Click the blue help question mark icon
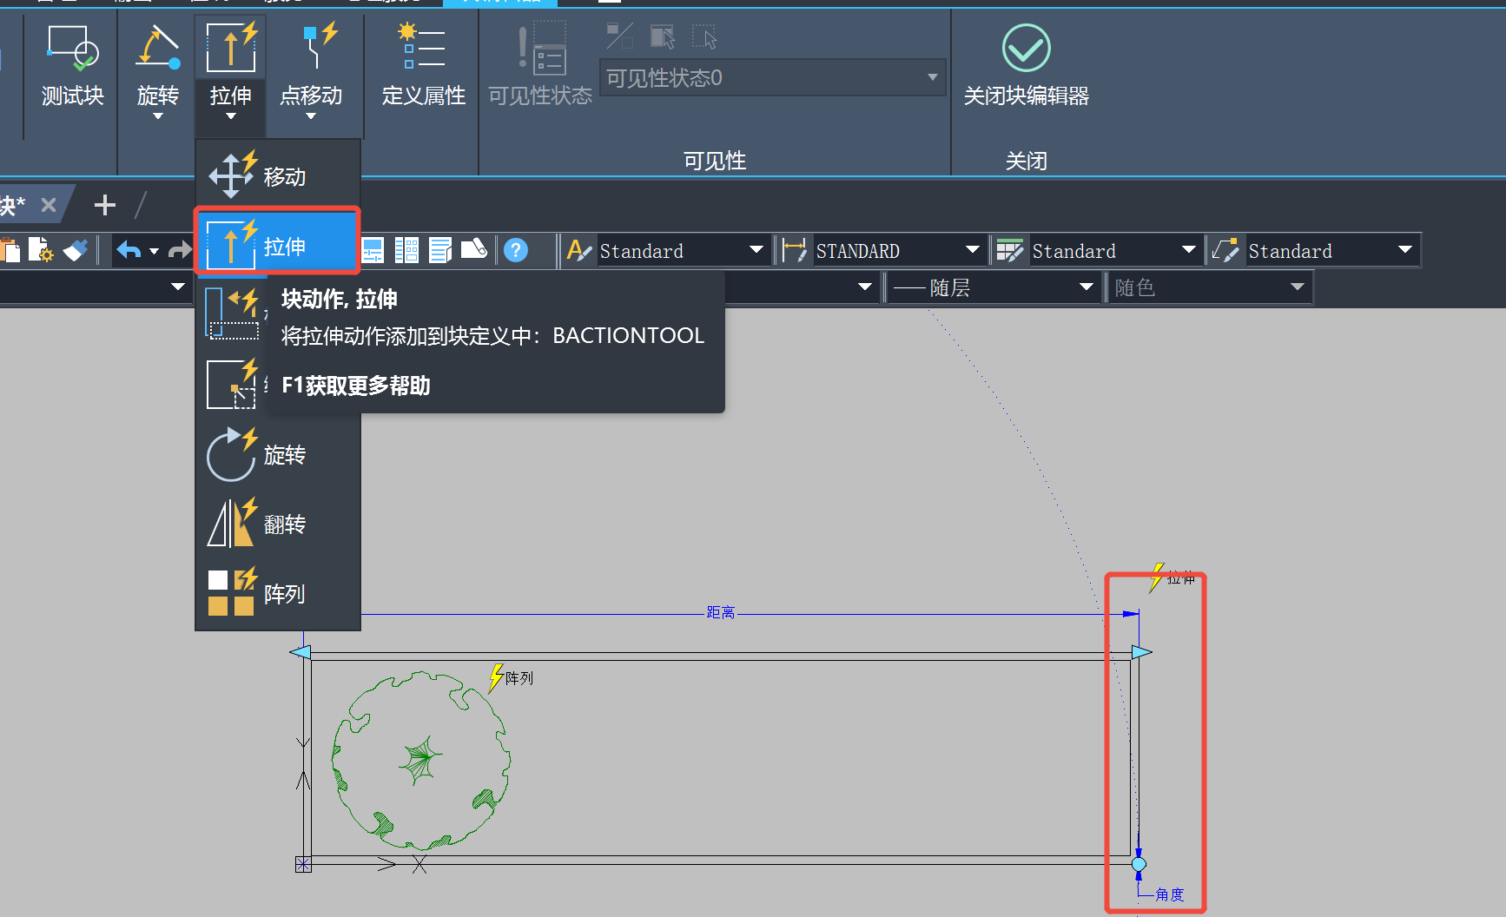Viewport: 1506px width, 917px height. click(x=516, y=251)
